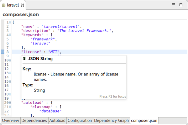Image resolution: width=188 pixels, height=125 pixels.
Task: Collapse the fold marker on line 13
Action: 10,73
